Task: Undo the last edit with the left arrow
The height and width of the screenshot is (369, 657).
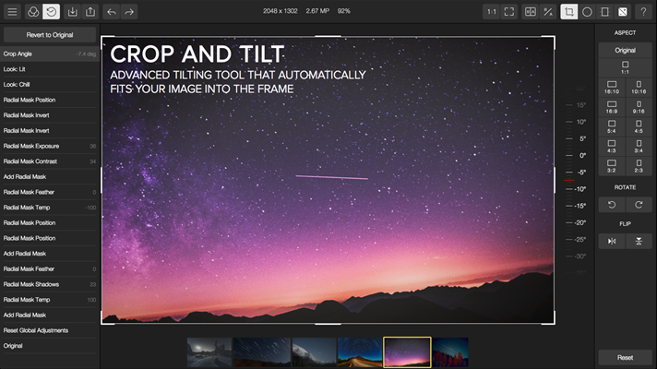Action: pyautogui.click(x=112, y=12)
